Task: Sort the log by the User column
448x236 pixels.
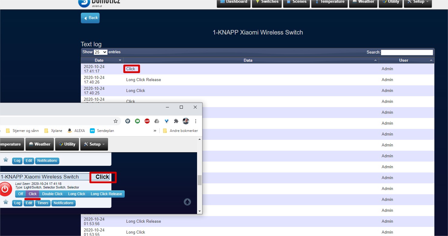Action: tap(407, 60)
